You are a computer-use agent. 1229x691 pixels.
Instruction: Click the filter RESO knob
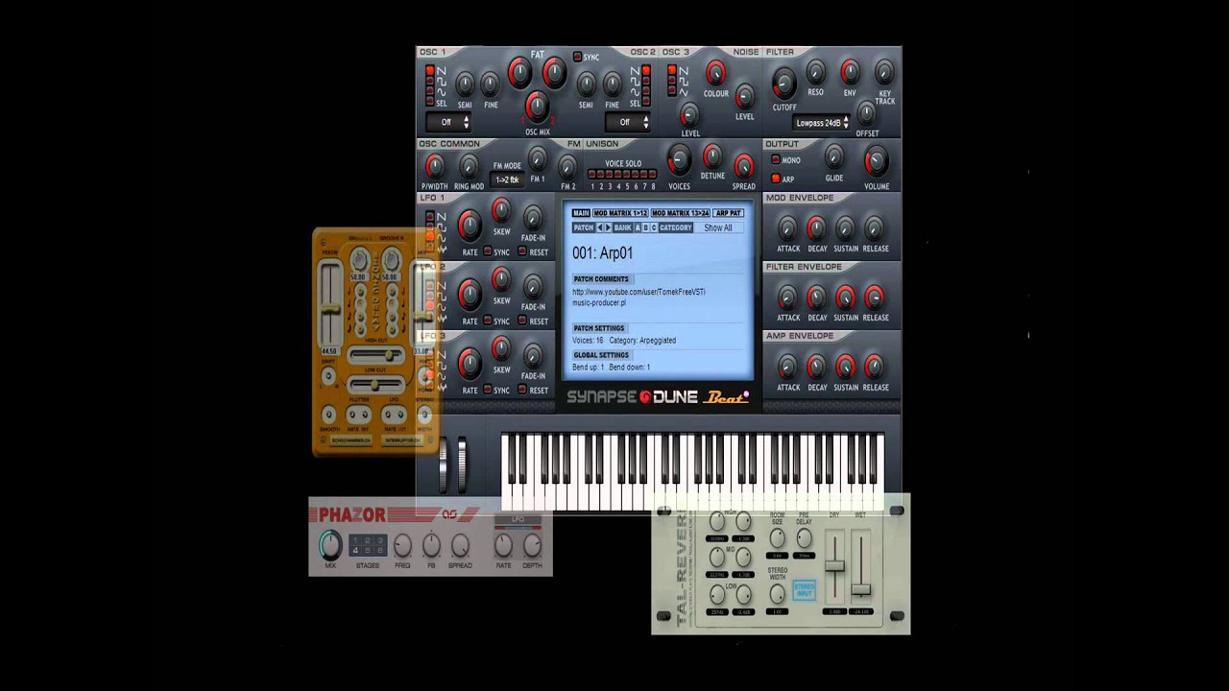coord(815,71)
